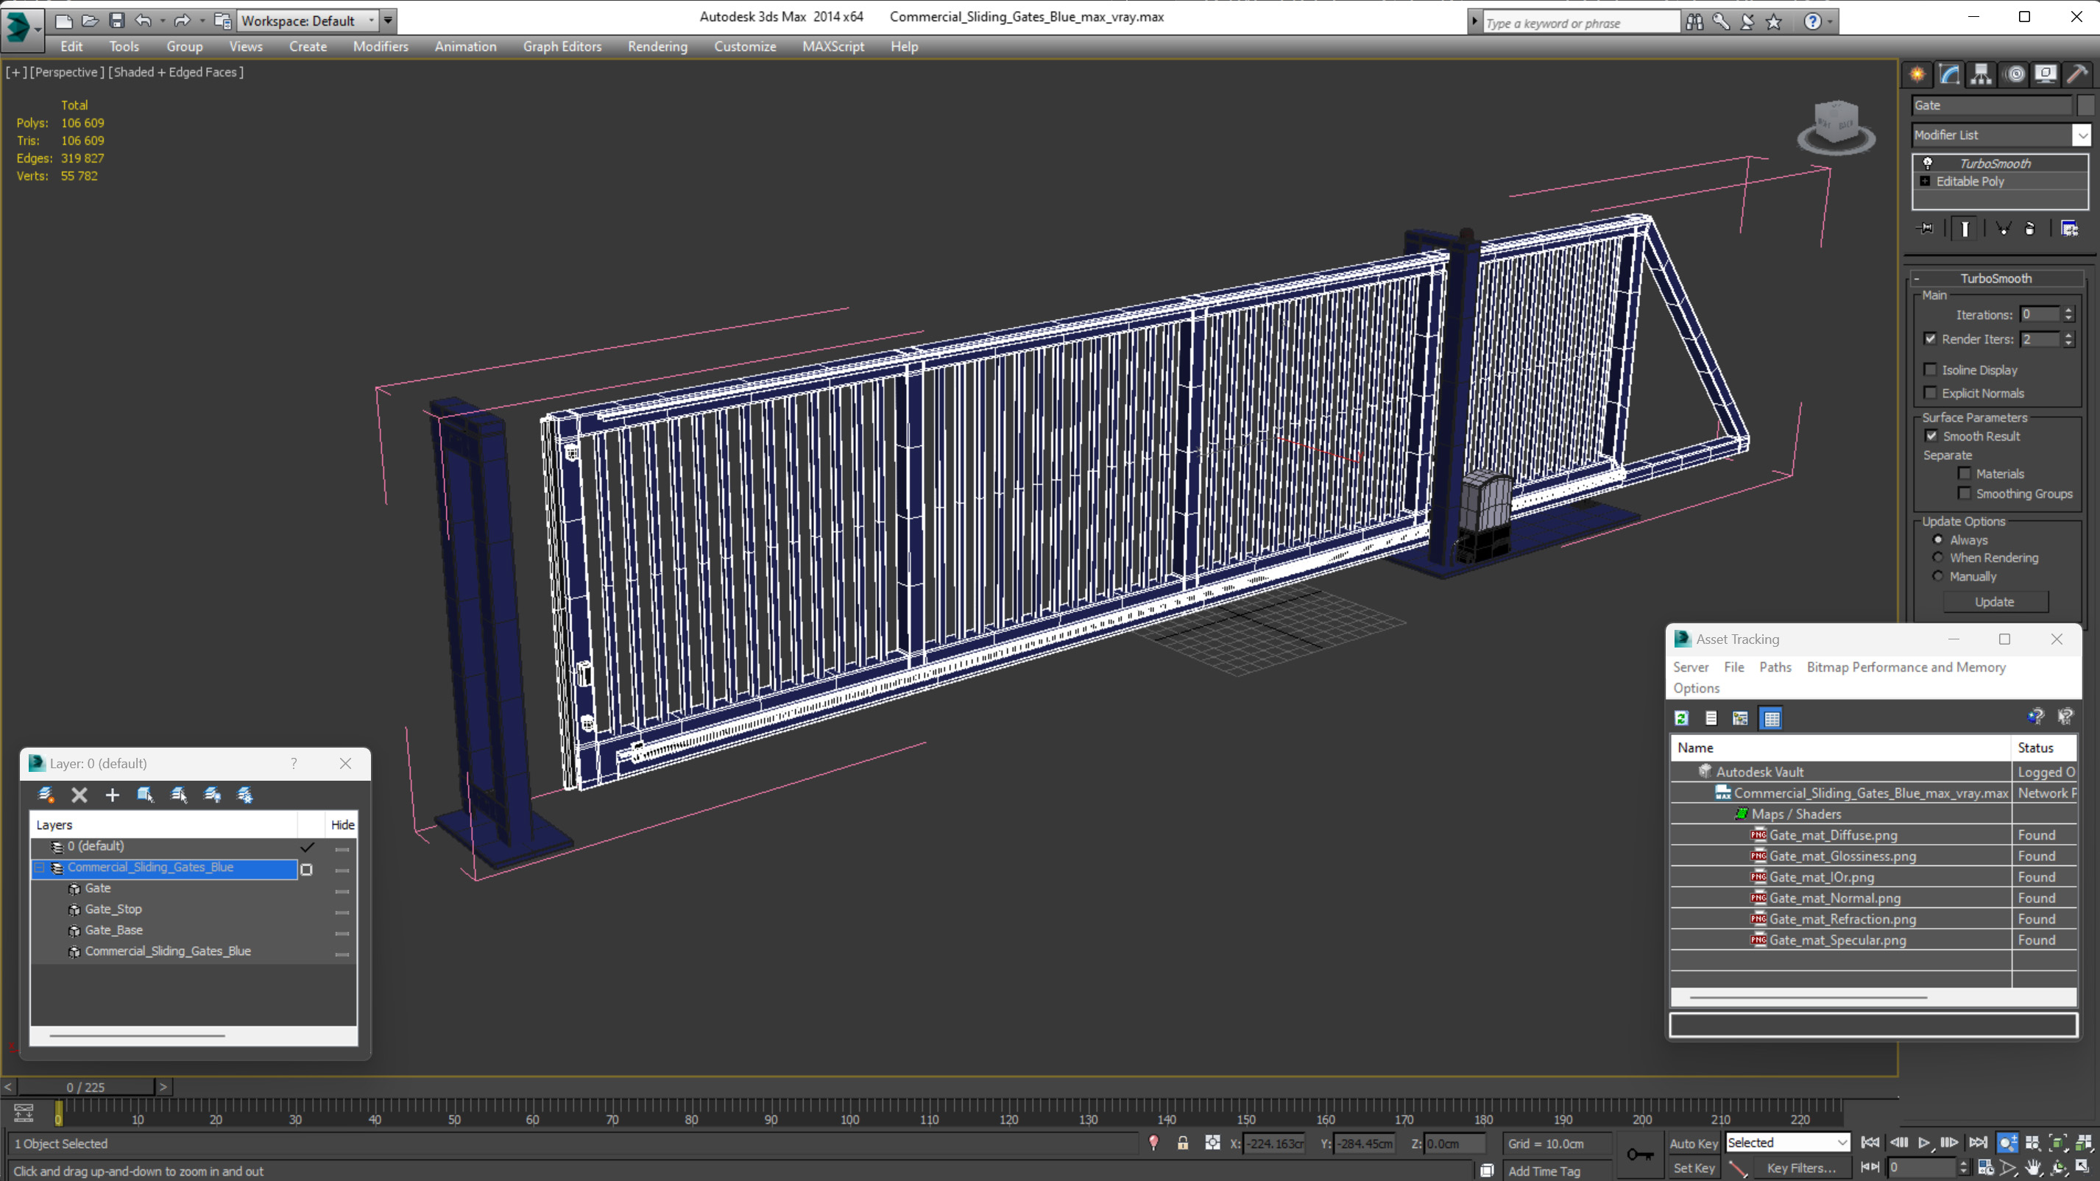Image resolution: width=2100 pixels, height=1181 pixels.
Task: Open Bitmap Performance and Memory menu
Action: (1906, 667)
